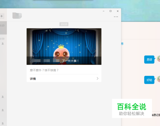The image size is (160, 126).
Task: Close the chat window
Action: tap(118, 11)
